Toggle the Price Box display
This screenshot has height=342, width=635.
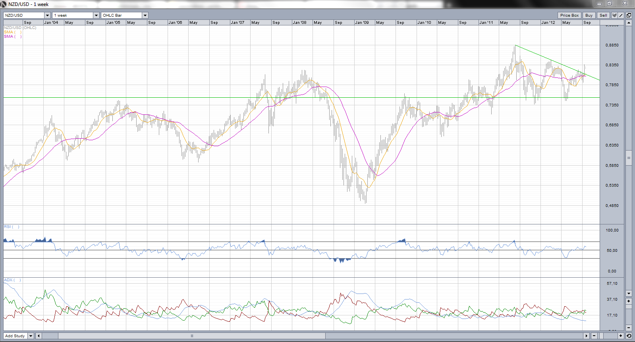(569, 15)
